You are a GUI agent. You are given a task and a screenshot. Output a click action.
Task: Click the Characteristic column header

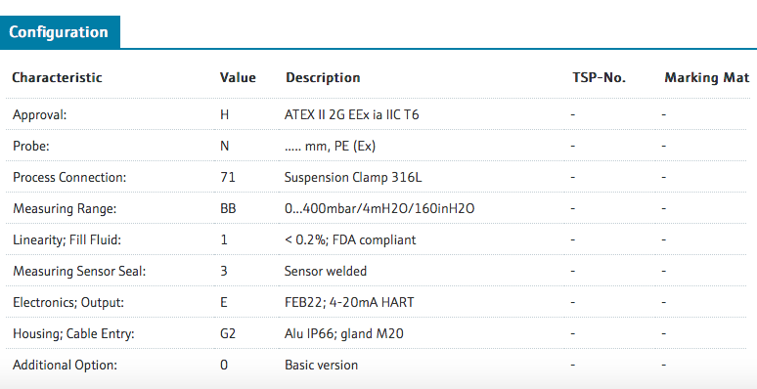click(57, 78)
